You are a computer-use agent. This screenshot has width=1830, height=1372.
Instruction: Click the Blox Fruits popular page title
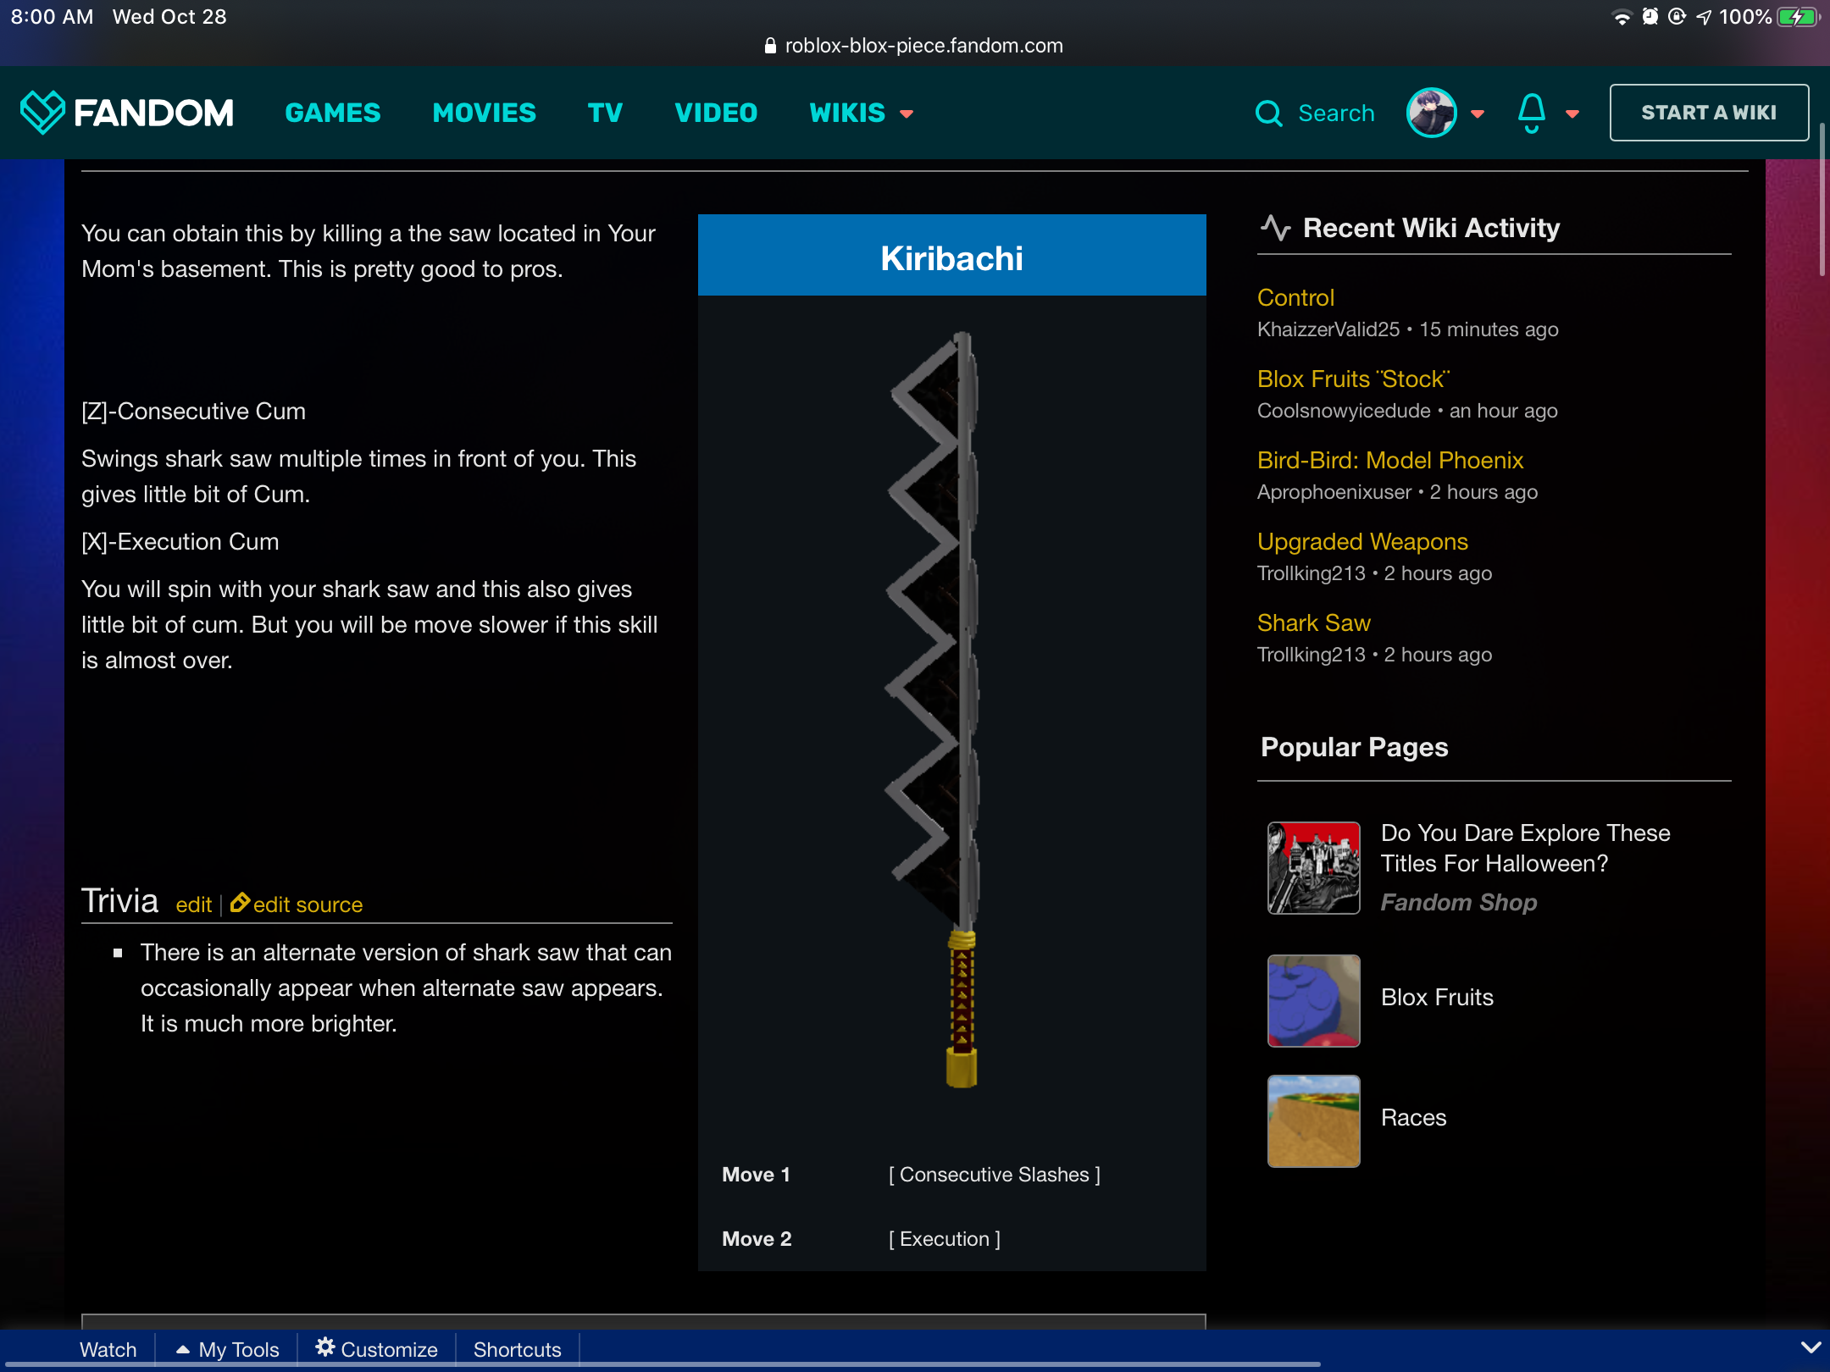[x=1437, y=998]
